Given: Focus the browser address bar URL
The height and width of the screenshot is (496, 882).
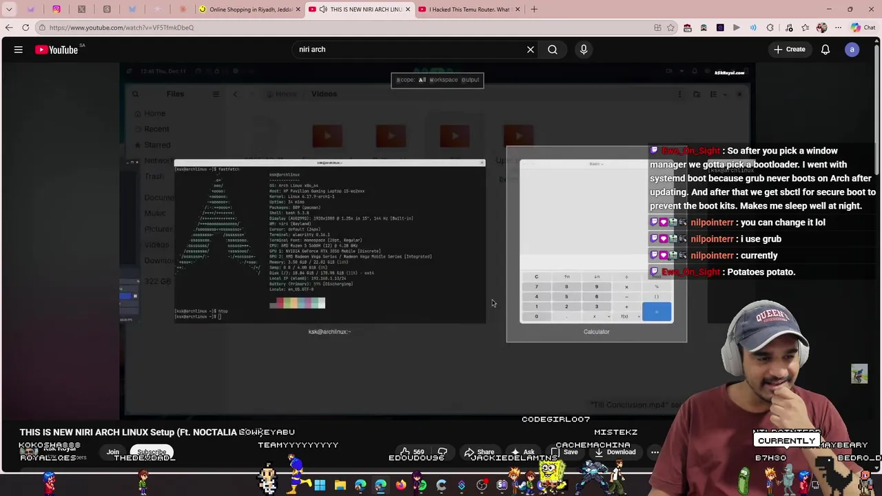Looking at the screenshot, I should pyautogui.click(x=121, y=28).
